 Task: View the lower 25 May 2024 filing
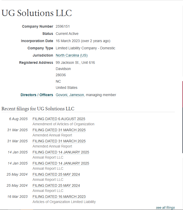coord(56,186)
